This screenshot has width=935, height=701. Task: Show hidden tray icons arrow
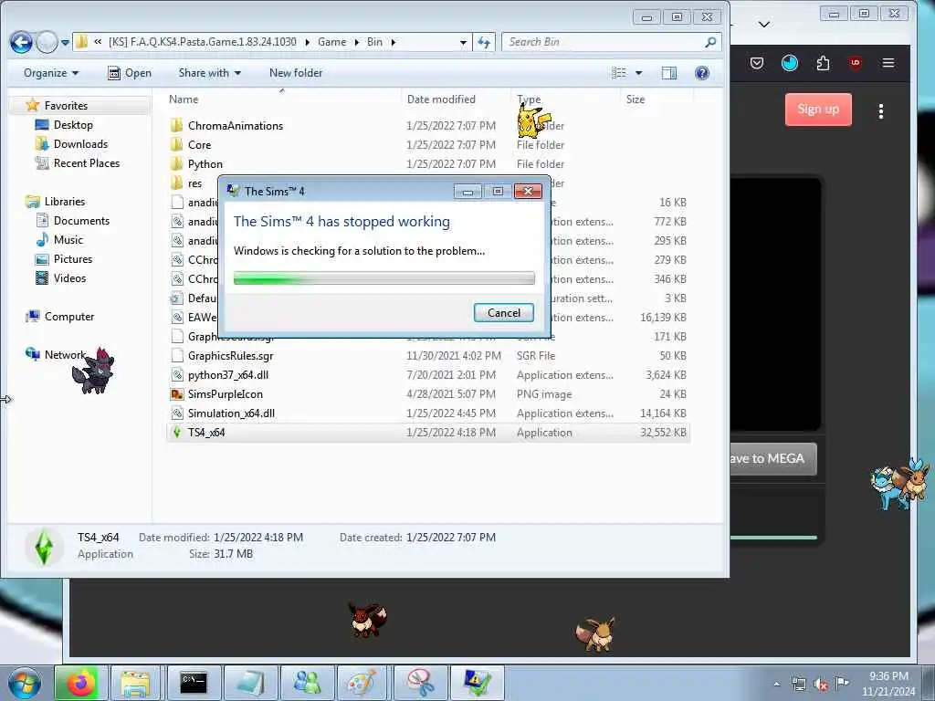pyautogui.click(x=776, y=685)
